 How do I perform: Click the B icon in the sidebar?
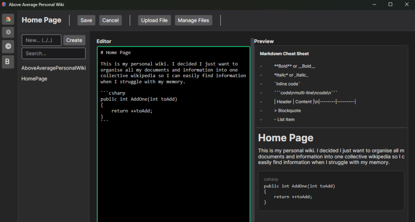(x=8, y=62)
